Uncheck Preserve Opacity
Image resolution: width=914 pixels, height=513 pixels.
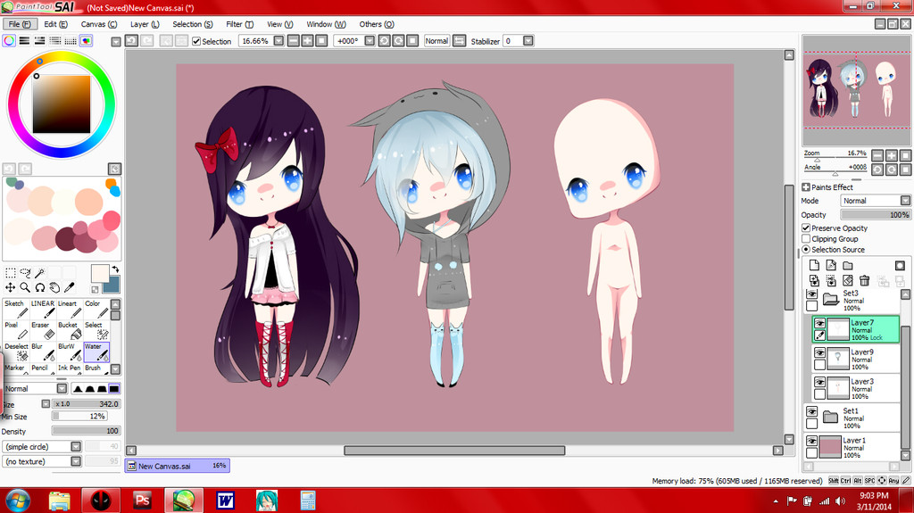coord(806,228)
